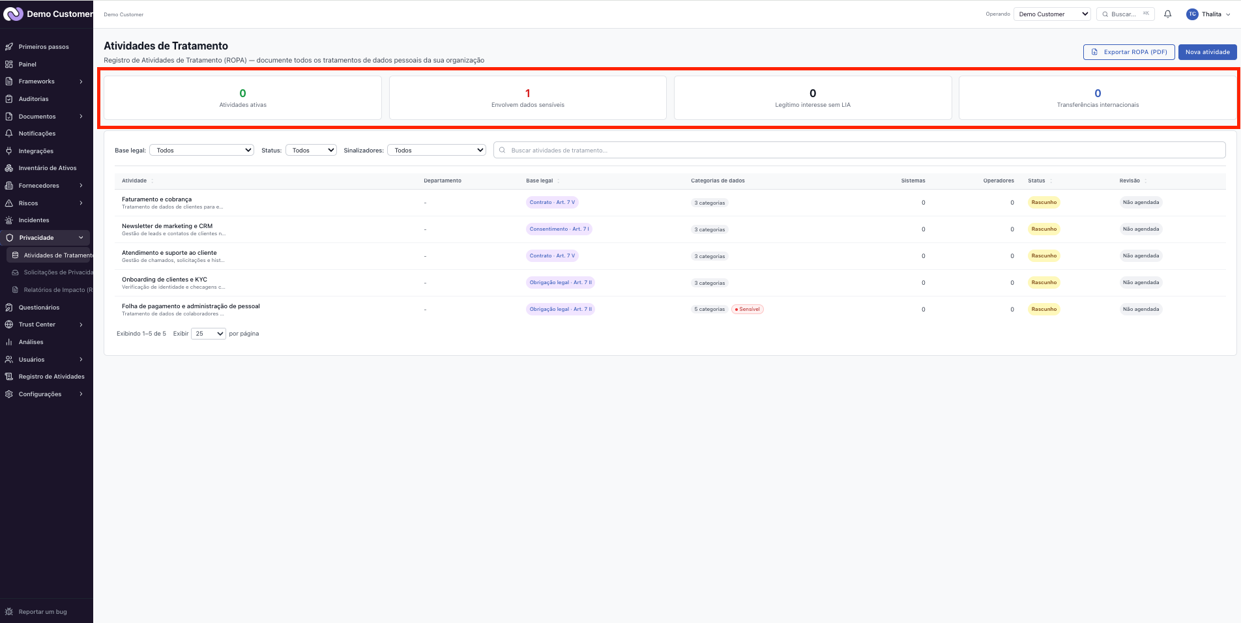
Task: Click the Privacidade shield icon
Action: 10,238
